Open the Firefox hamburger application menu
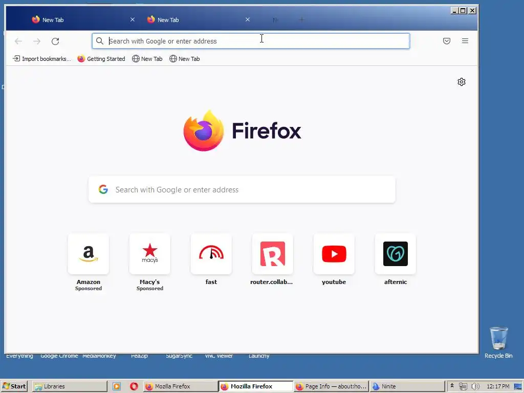524x393 pixels. coord(465,41)
